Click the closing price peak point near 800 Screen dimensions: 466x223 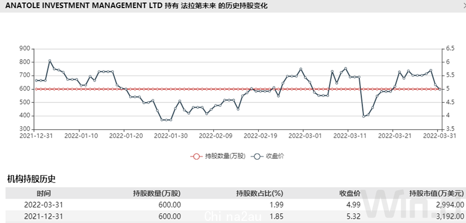point(50,61)
